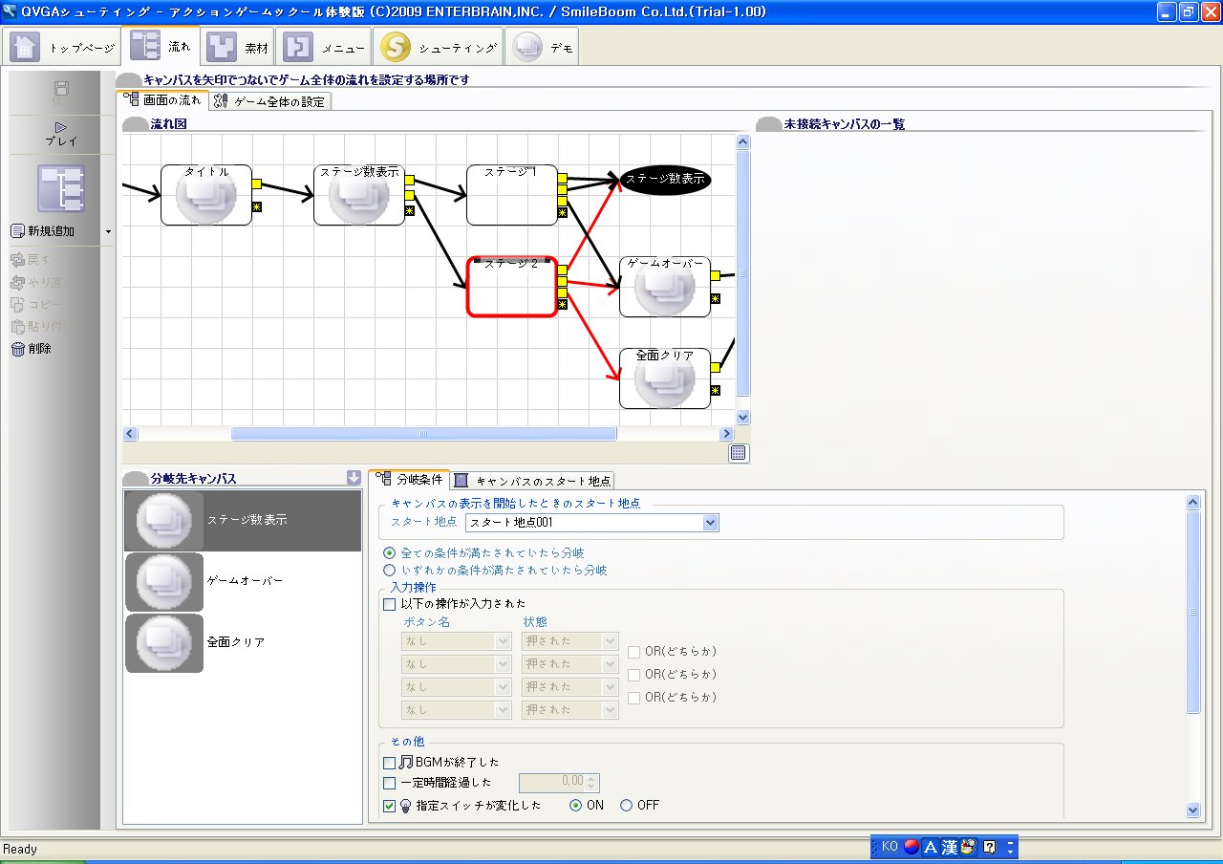Viewport: 1223px width, 864px height.
Task: Switch to the シューティング tab
Action: pyautogui.click(x=439, y=47)
